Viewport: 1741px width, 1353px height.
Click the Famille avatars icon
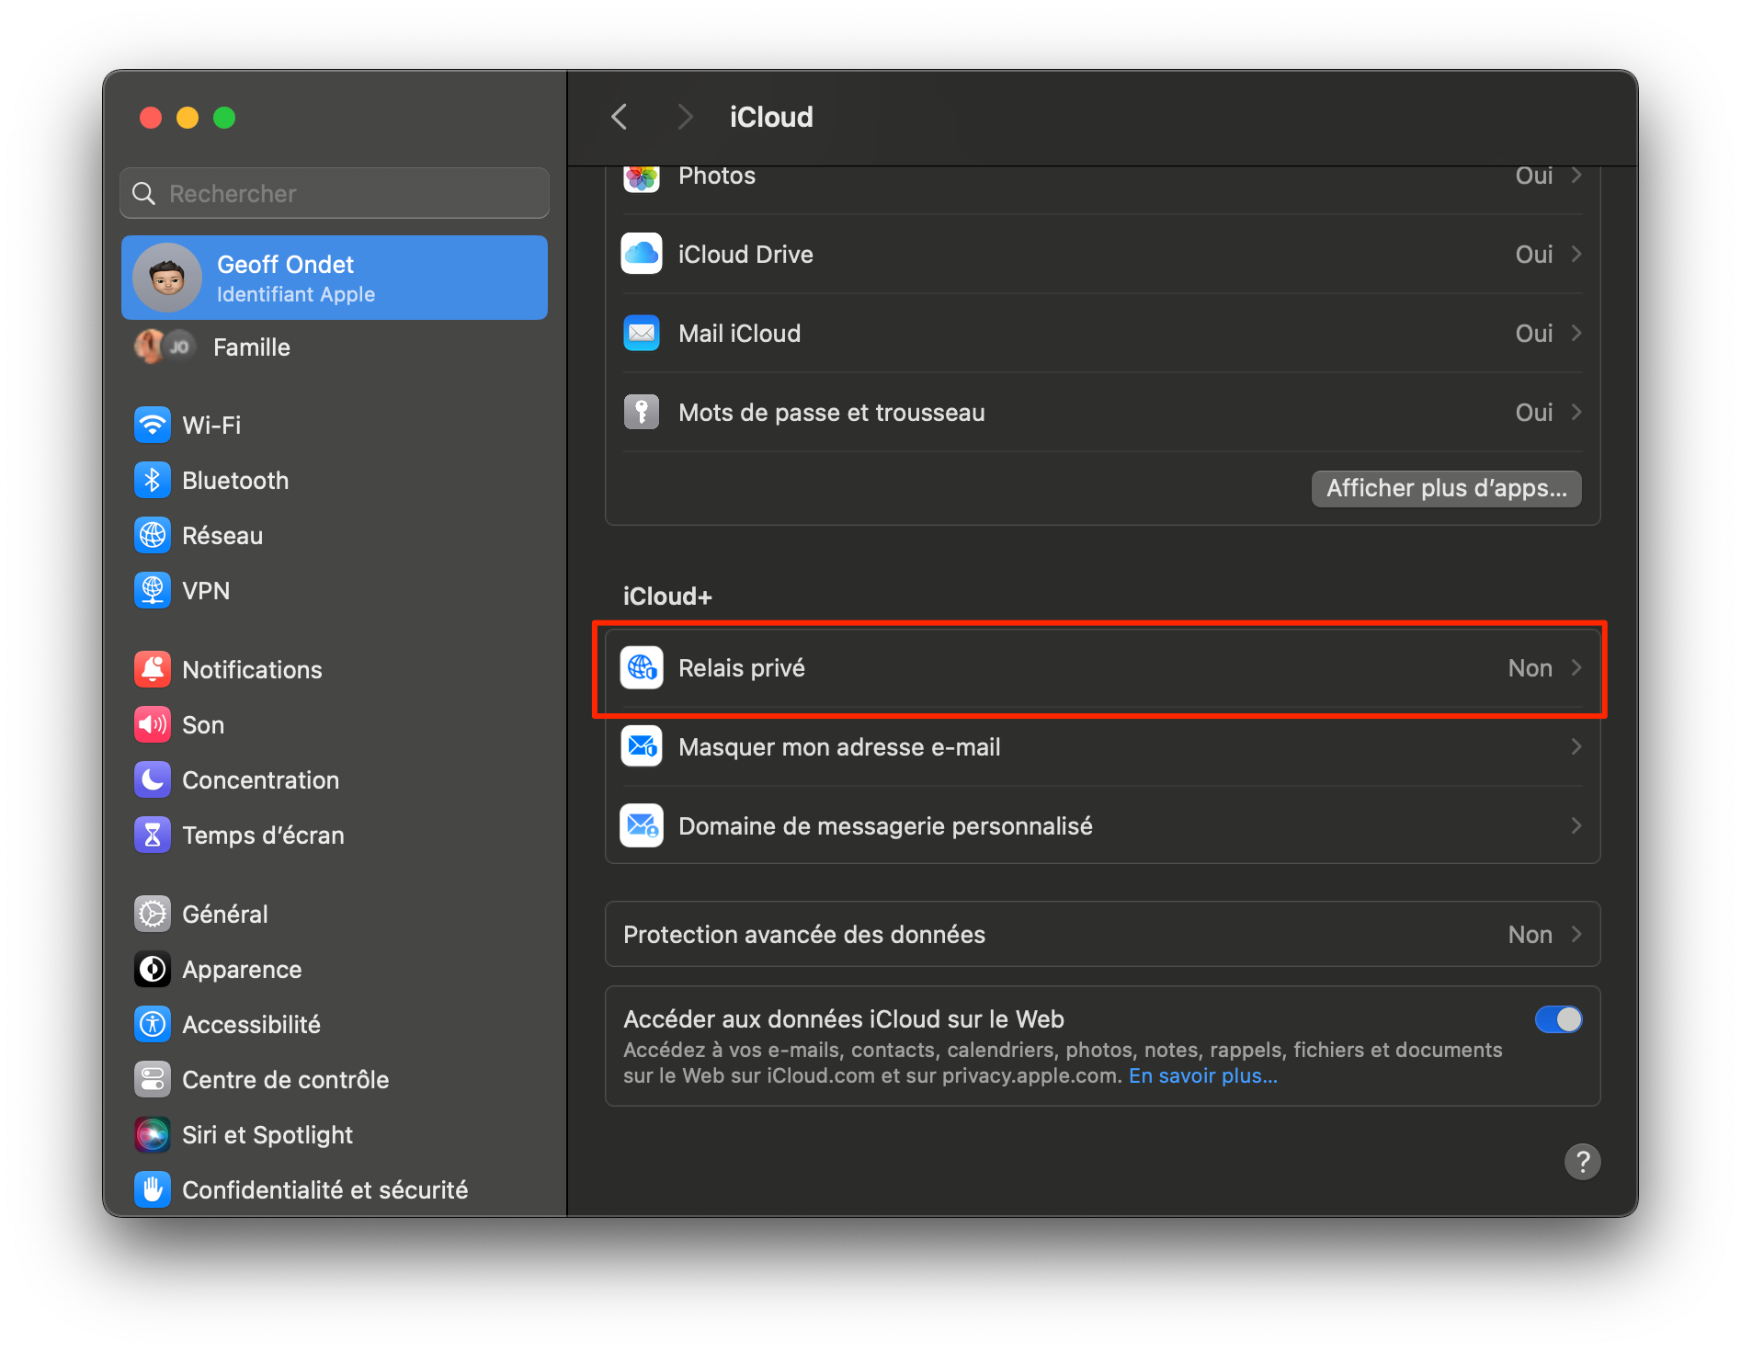point(165,347)
